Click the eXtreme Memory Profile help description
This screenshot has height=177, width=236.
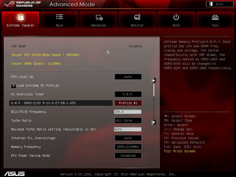tap(198, 55)
